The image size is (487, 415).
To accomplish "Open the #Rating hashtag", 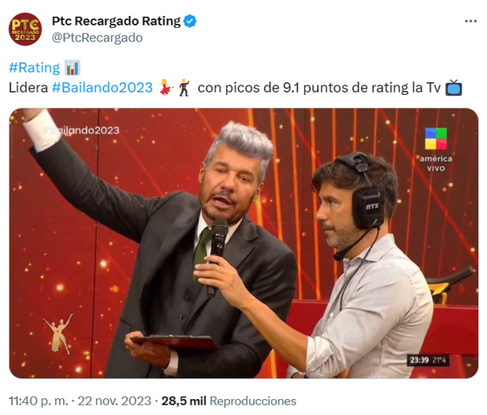I will [x=34, y=68].
